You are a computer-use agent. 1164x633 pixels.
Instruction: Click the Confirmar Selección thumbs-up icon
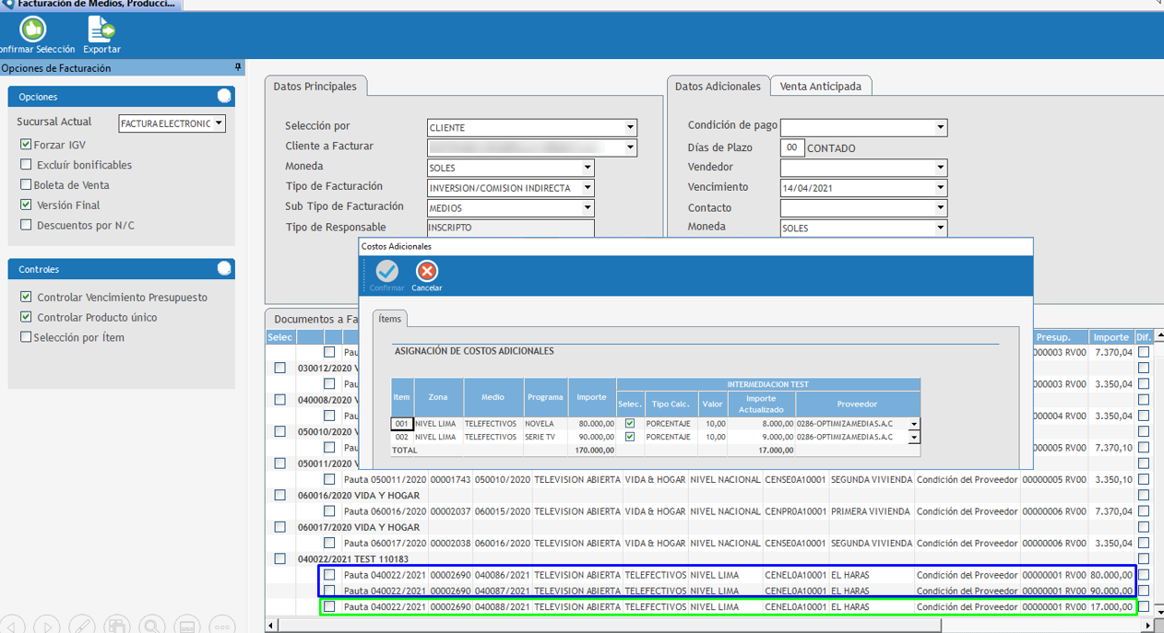point(33,30)
